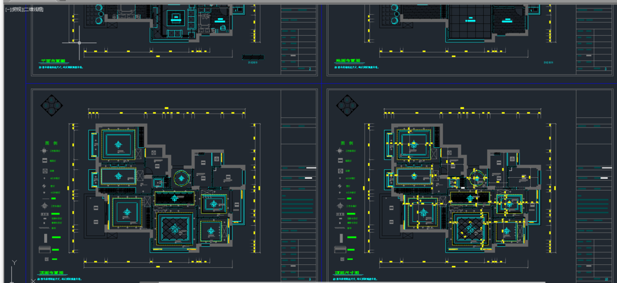Open the [-] viewport control menu

[x=7, y=10]
